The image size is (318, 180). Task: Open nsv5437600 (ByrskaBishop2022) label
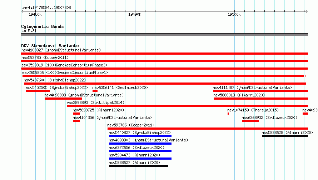tap(55, 80)
